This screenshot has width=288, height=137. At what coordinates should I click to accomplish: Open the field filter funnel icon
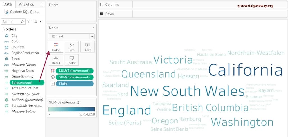28,21
